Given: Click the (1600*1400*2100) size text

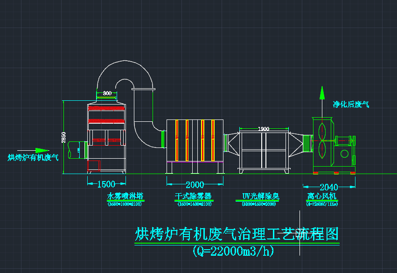Looking at the screenshot, I should [x=195, y=204].
